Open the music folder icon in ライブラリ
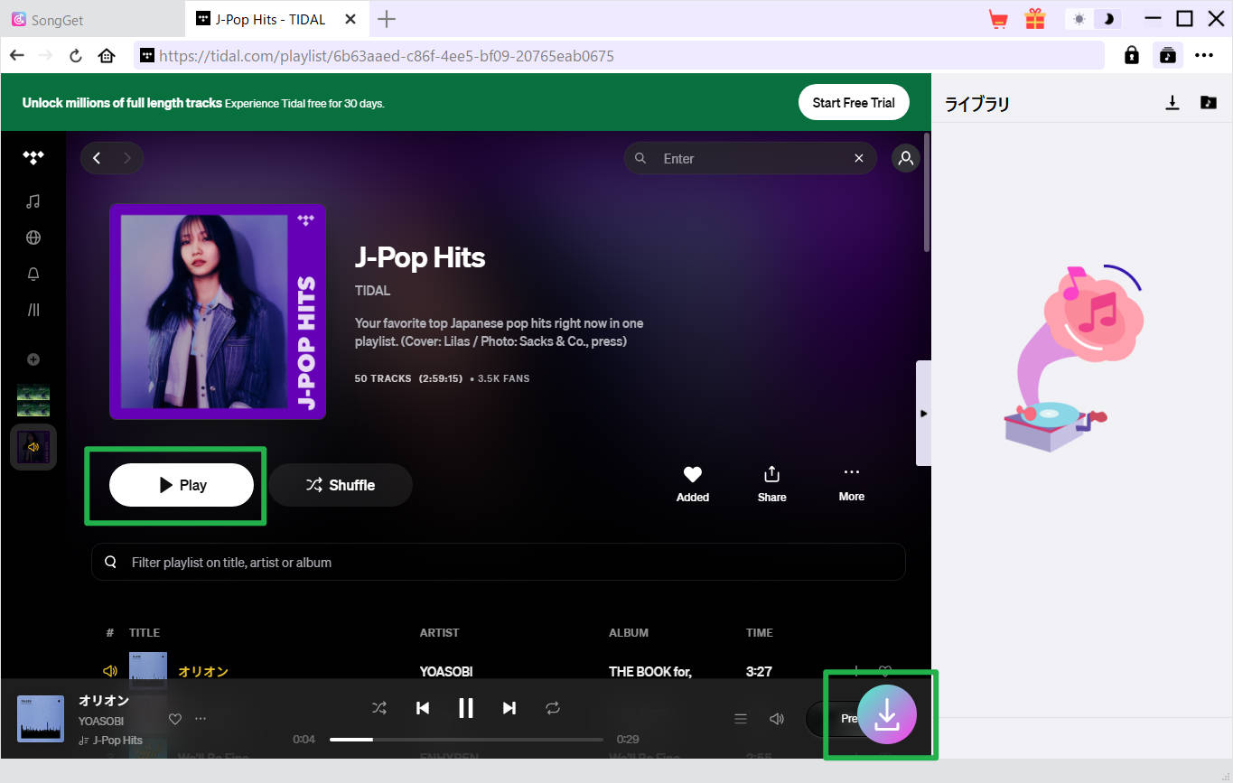 tap(1209, 103)
